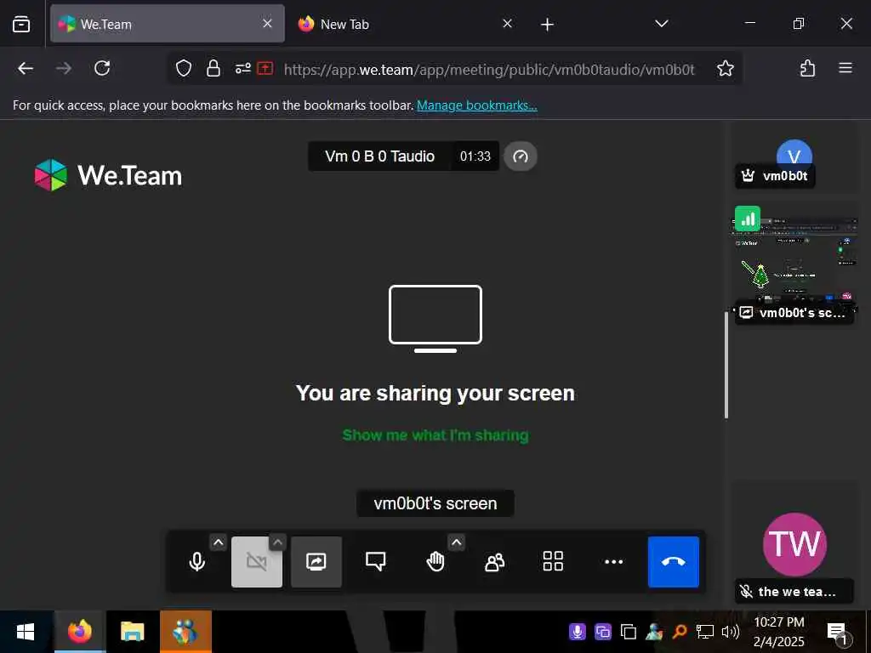
Task: Open Firefox View icon
Action: [x=21, y=24]
